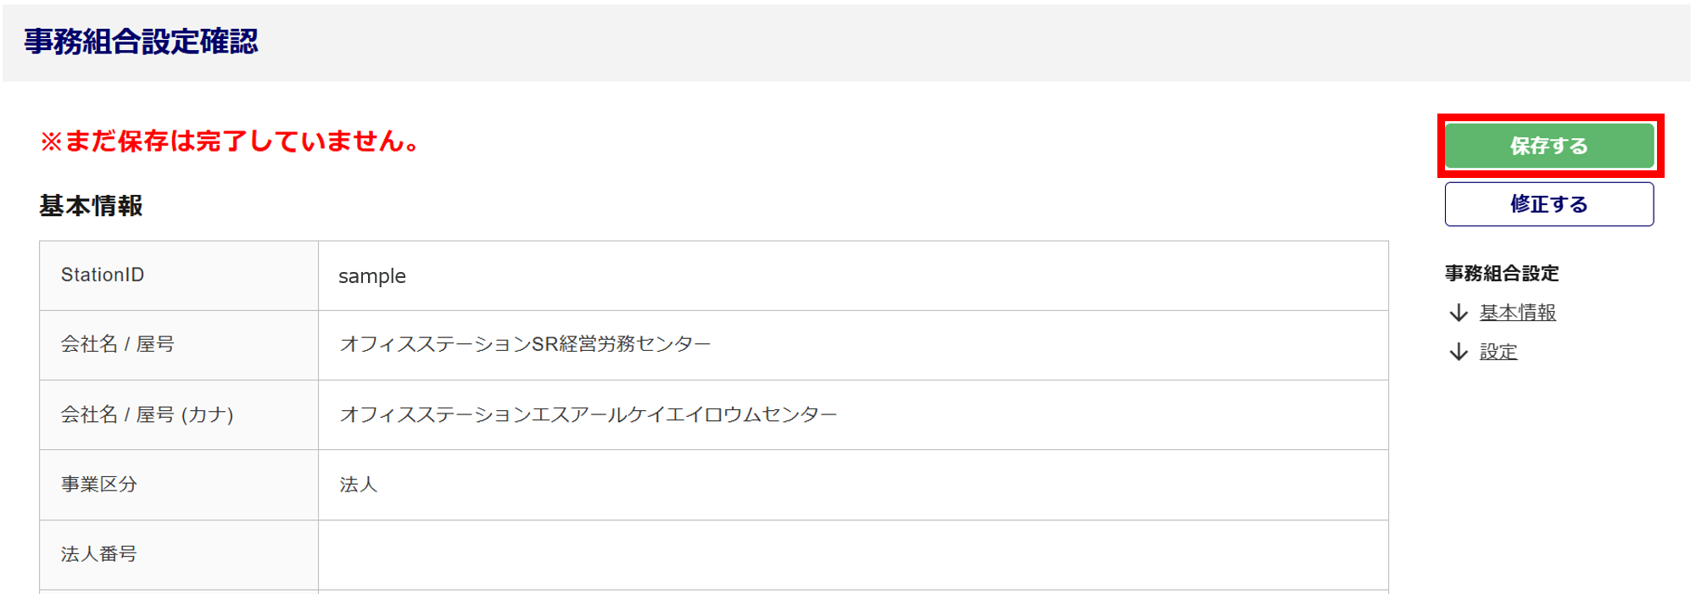Screen dimensions: 1696x594
Task: Click the green 保存する button
Action: coord(1548,146)
